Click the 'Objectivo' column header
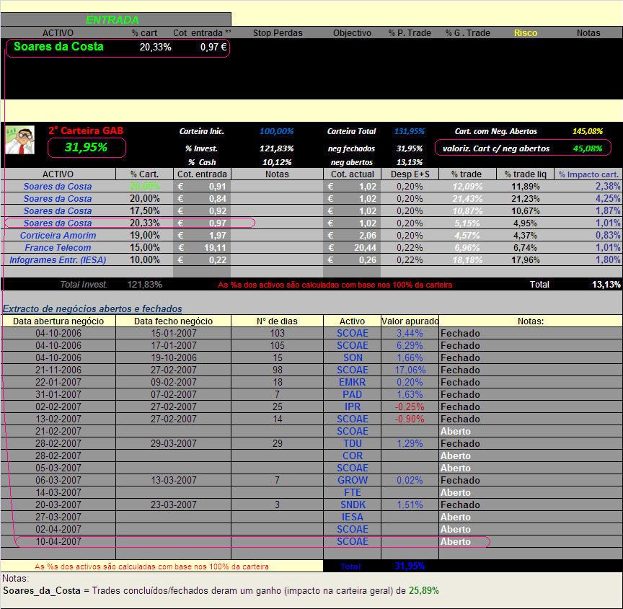Screen dimensions: 623x609 (x=352, y=33)
